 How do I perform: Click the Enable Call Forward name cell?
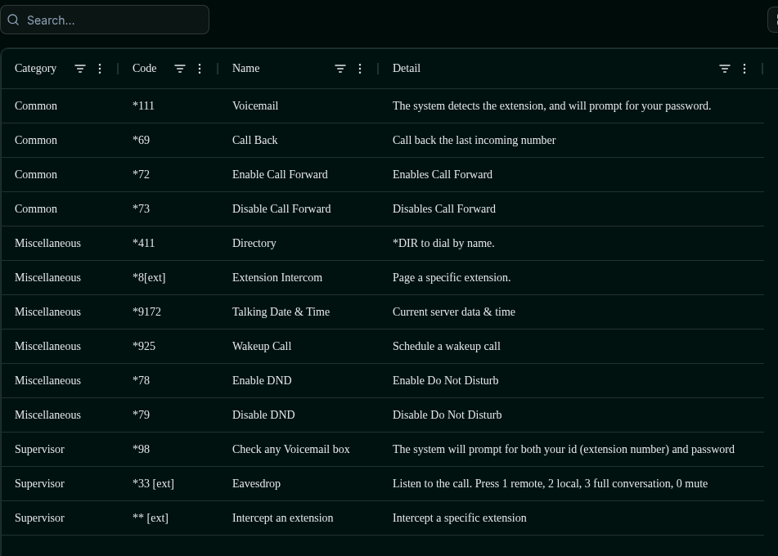pos(280,174)
